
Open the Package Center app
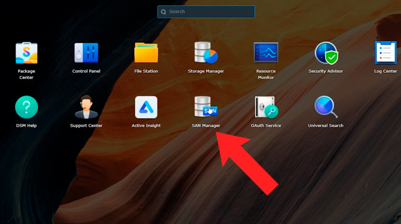point(26,53)
